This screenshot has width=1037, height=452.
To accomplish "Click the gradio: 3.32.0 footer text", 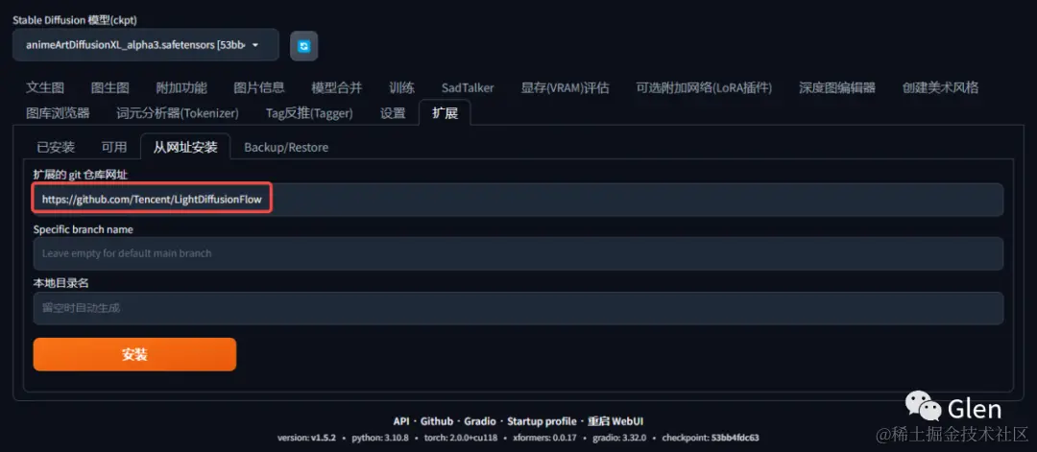I will click(617, 438).
